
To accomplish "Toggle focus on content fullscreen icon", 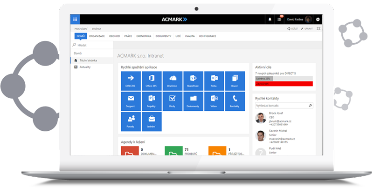I will 318,28.
